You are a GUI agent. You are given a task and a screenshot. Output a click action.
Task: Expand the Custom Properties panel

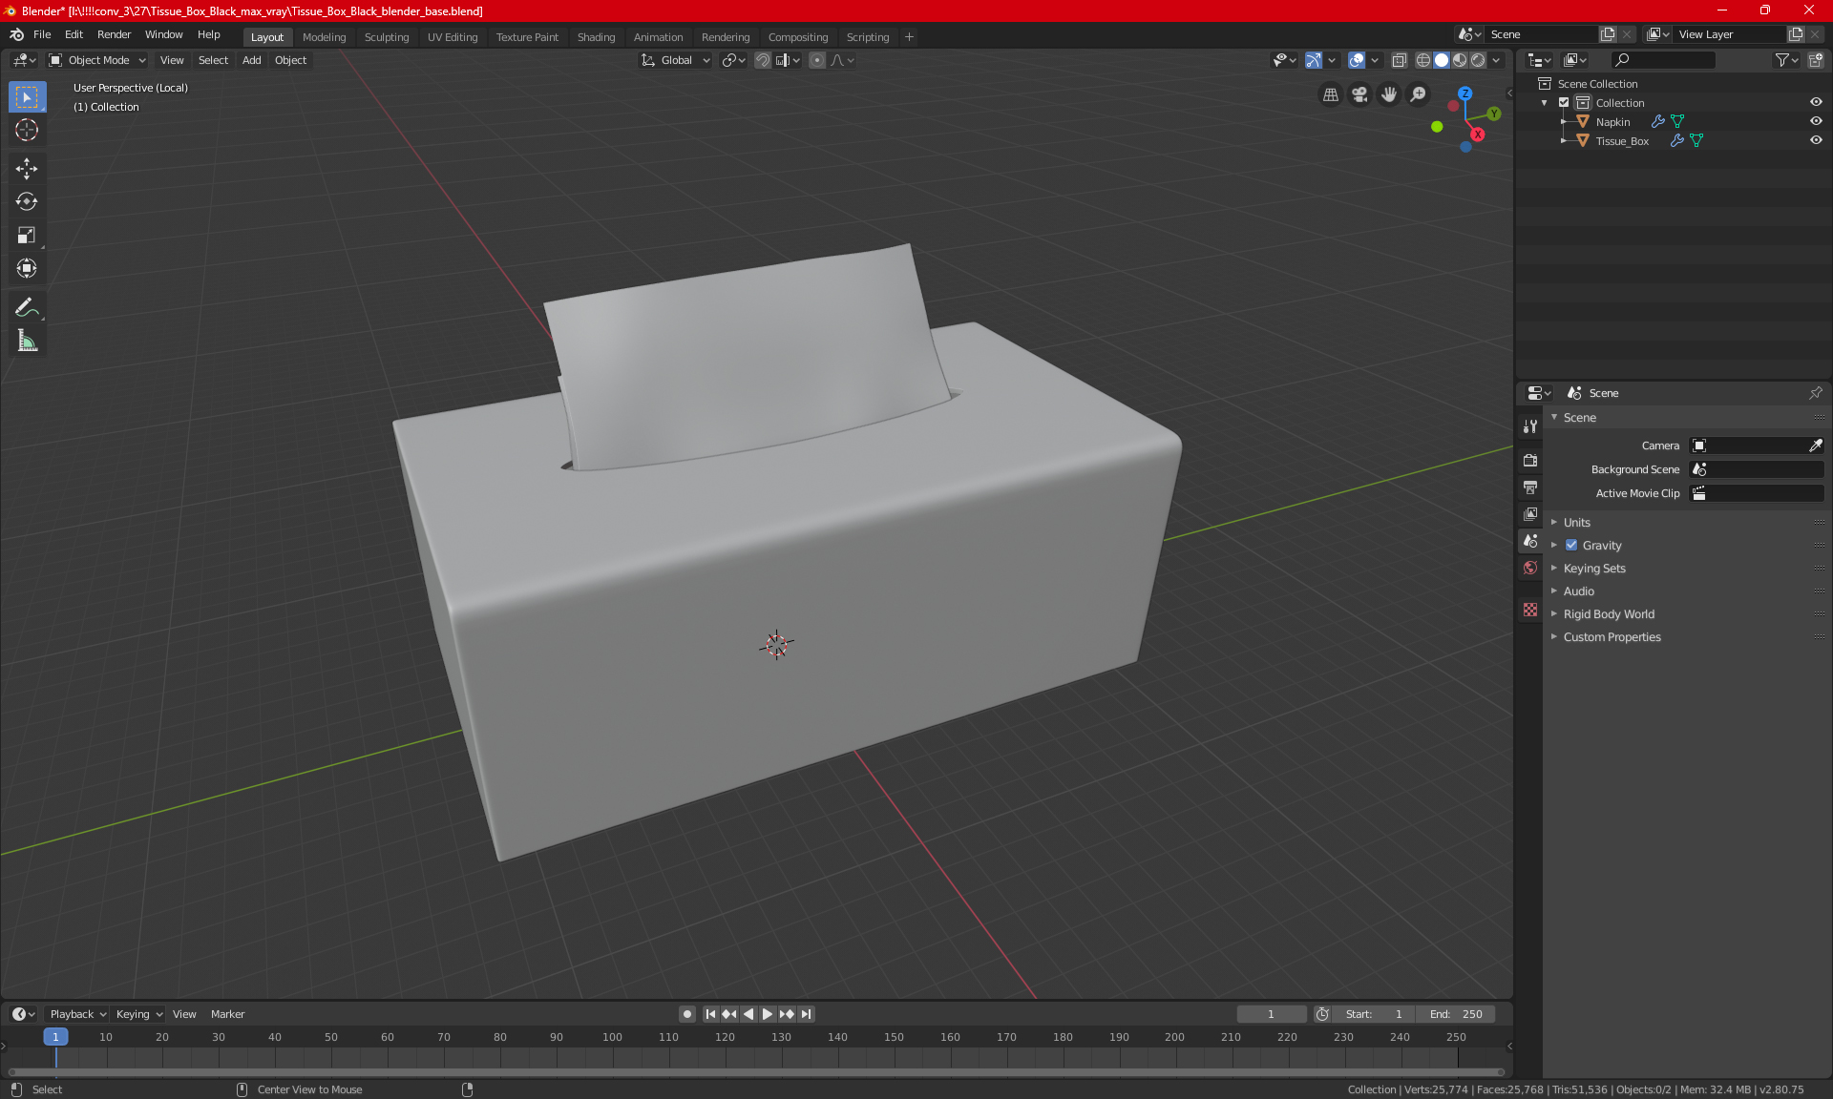point(1612,637)
